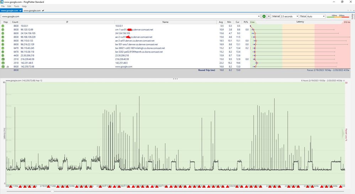The image size is (355, 194).
Task: Switch to the active blue www.google.com tab
Action: 11,10
